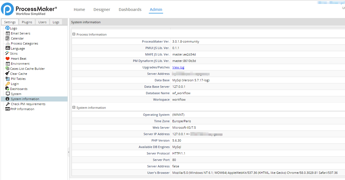The image size is (345, 180).
Task: Select Language settings item
Action: pos(18,49)
